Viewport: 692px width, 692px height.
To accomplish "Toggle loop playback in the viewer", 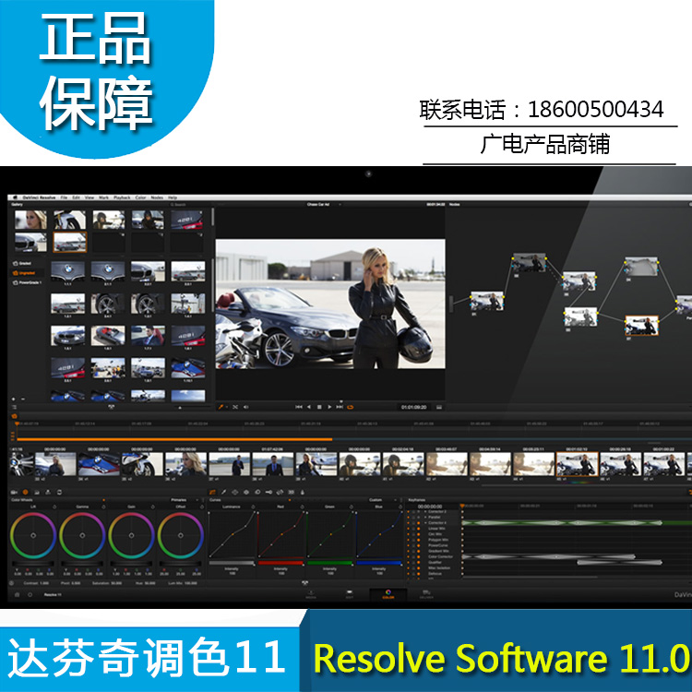I will [x=351, y=407].
